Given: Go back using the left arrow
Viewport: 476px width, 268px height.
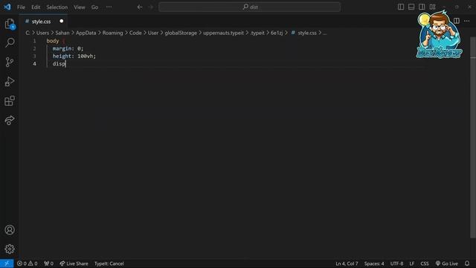Looking at the screenshot, I should [140, 7].
